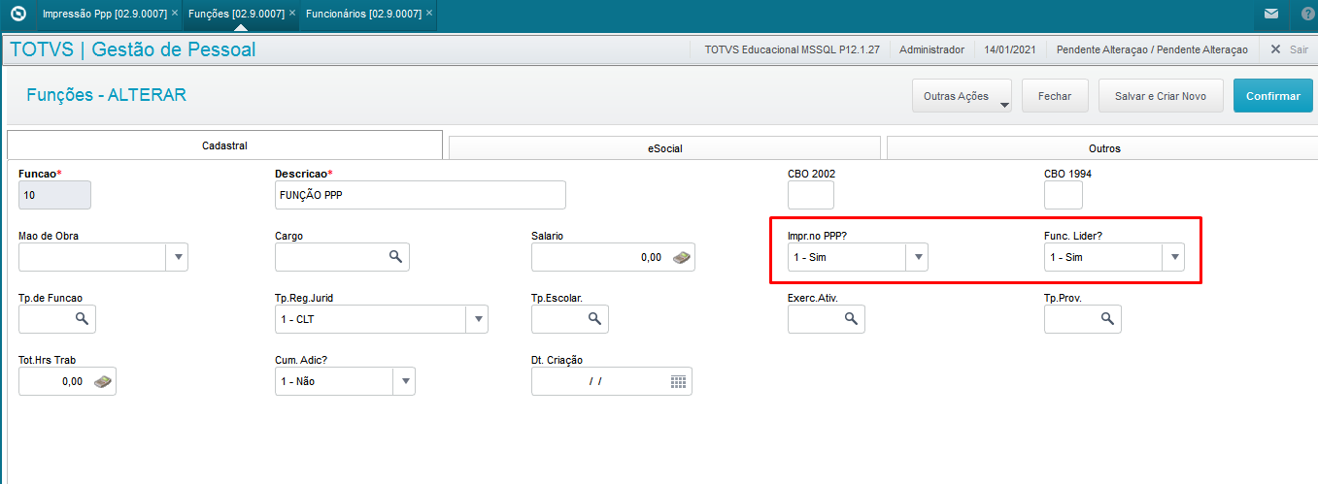1318x484 pixels.
Task: Switch to Impressão Ppp tab
Action: (105, 14)
